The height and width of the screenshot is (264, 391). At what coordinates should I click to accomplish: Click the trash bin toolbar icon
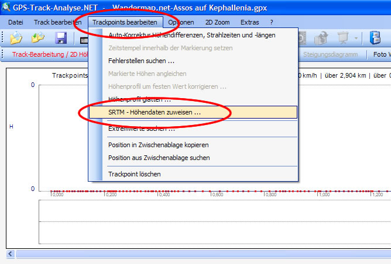pos(342,39)
